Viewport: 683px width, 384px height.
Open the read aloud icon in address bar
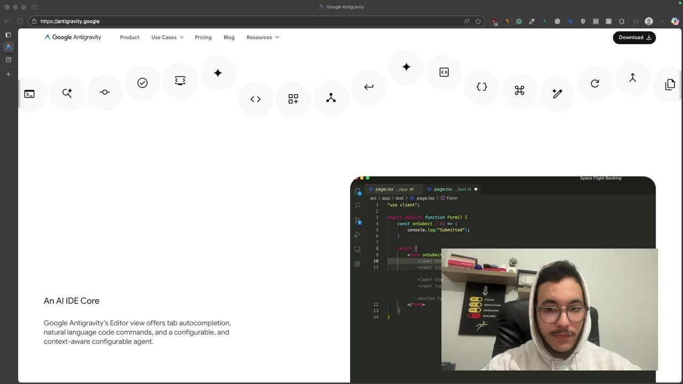coord(467,21)
